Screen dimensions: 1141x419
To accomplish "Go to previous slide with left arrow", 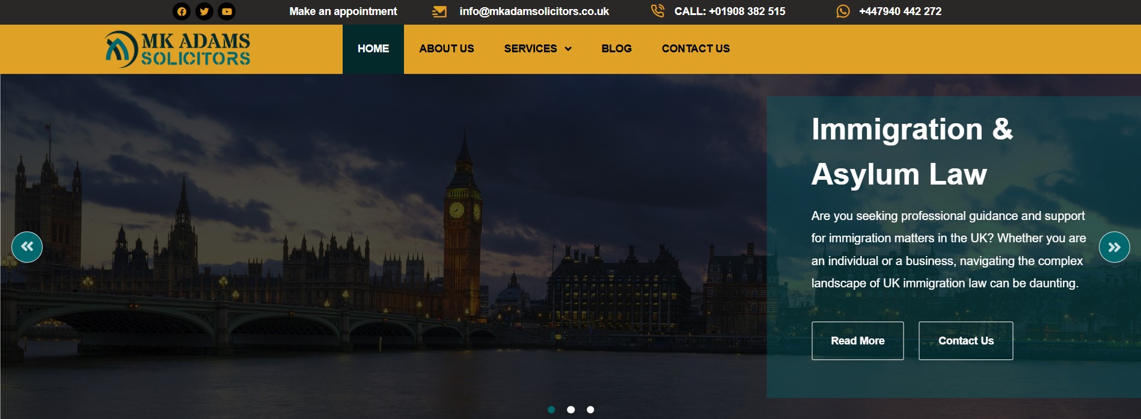I will (27, 247).
